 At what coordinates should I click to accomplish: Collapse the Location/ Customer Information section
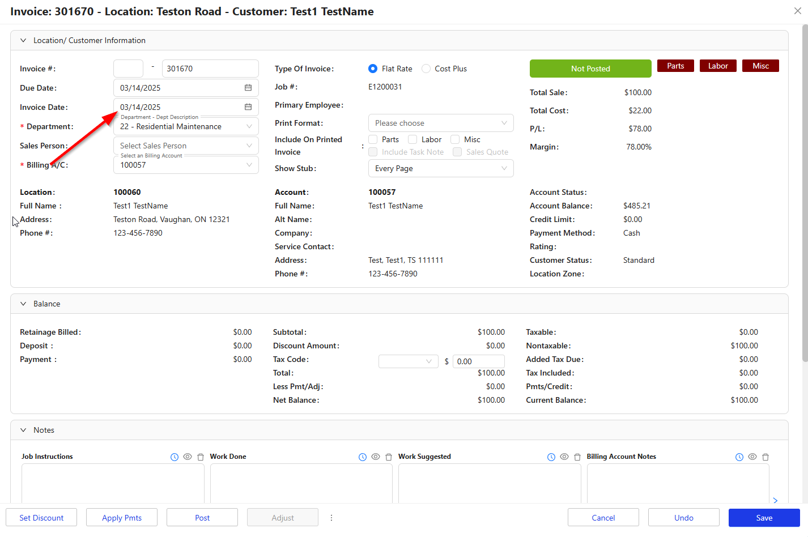[x=23, y=40]
